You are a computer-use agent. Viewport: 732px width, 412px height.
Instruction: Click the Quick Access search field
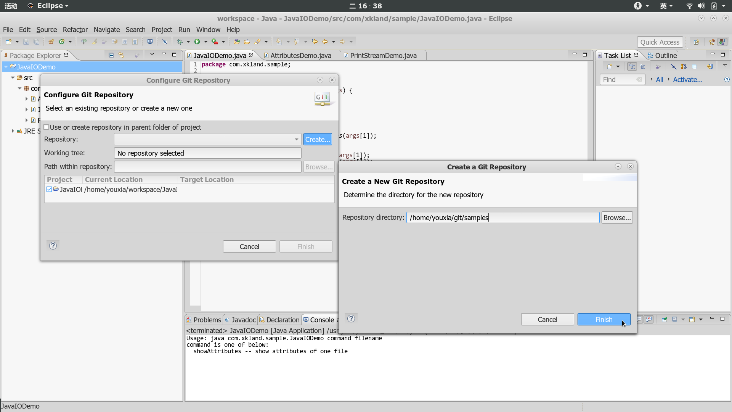660,42
